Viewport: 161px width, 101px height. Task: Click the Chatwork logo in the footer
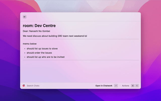click(24, 86)
